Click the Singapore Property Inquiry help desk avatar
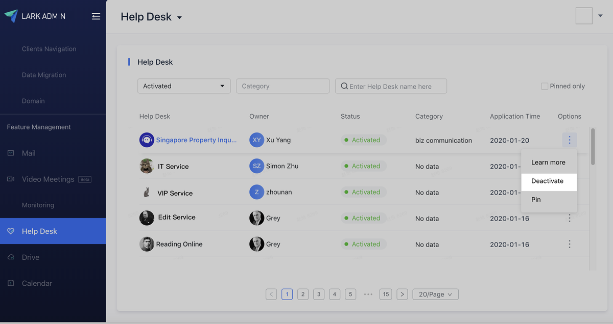This screenshot has width=613, height=324. click(x=147, y=140)
